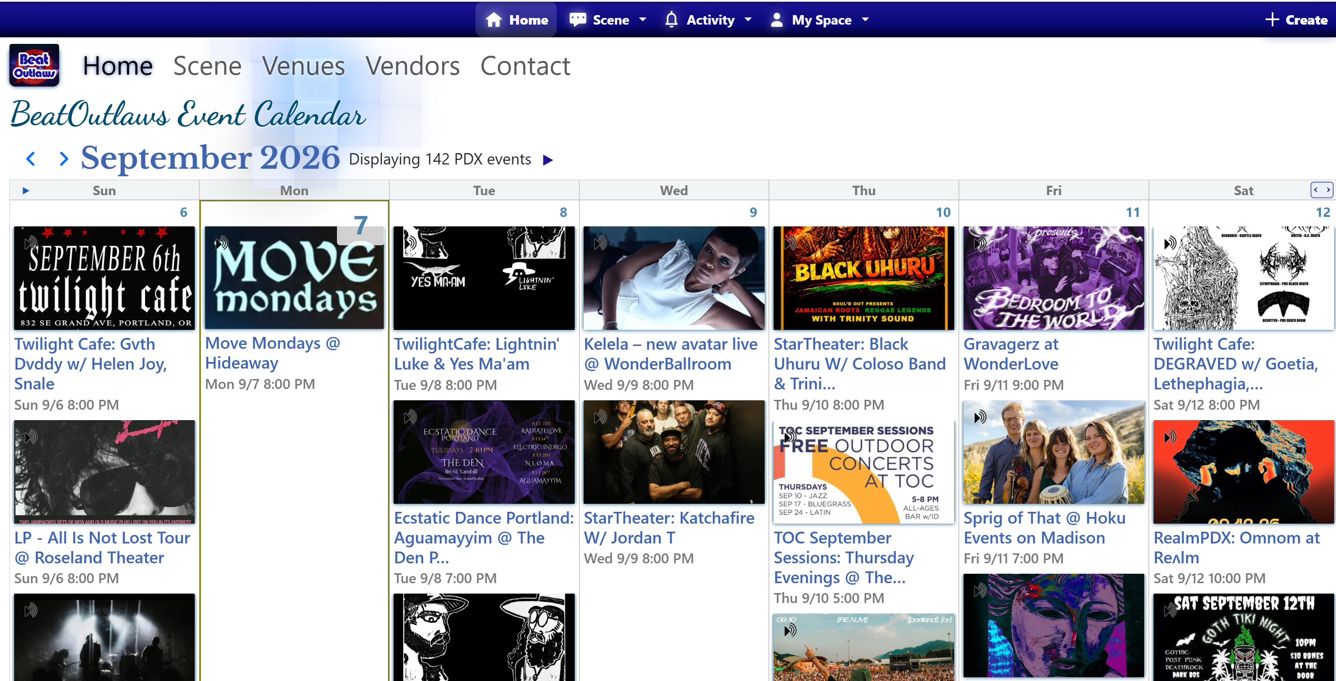Viewport: 1336px width, 681px height.
Task: Open the Contact page
Action: [525, 66]
